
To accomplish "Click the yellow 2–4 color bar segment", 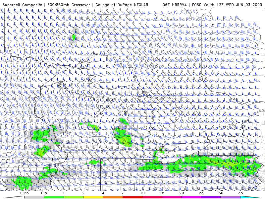I will 93,197.
